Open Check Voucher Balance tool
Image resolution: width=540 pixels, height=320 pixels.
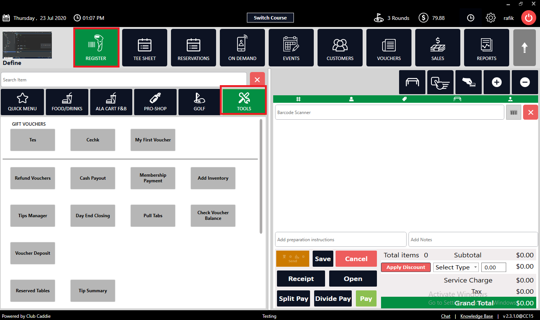click(213, 216)
